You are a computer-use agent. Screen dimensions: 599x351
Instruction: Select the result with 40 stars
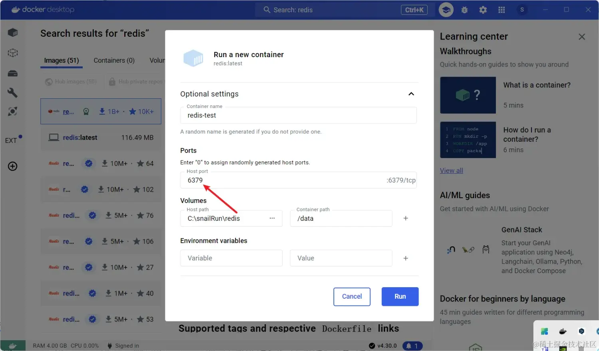coord(101,293)
